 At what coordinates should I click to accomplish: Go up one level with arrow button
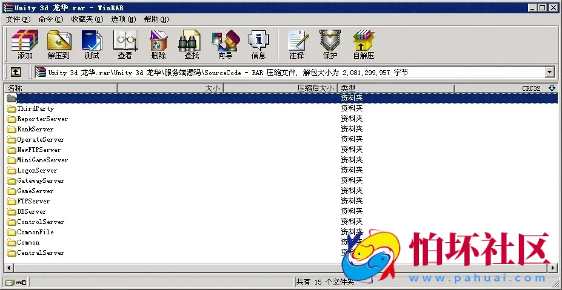[x=15, y=72]
